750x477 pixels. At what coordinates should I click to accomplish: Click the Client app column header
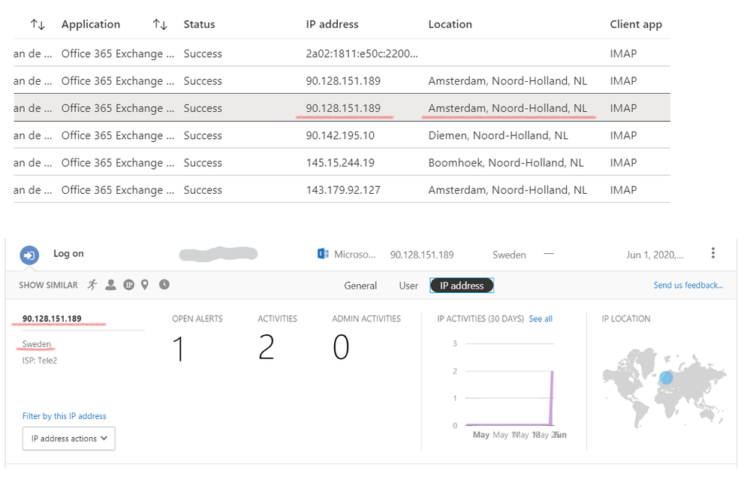(x=636, y=24)
